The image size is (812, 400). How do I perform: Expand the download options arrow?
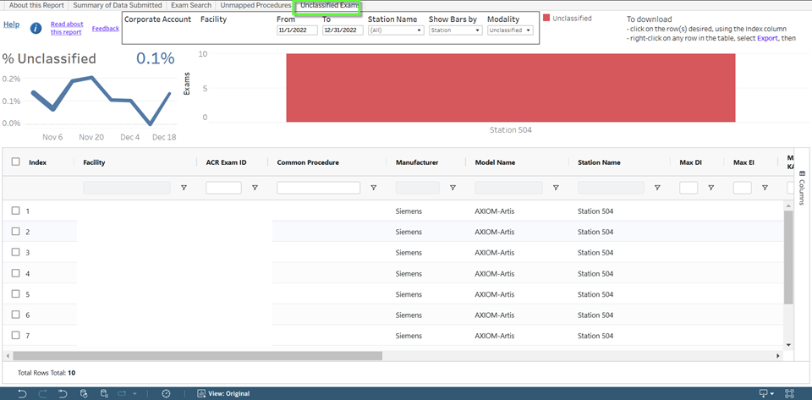click(772, 394)
